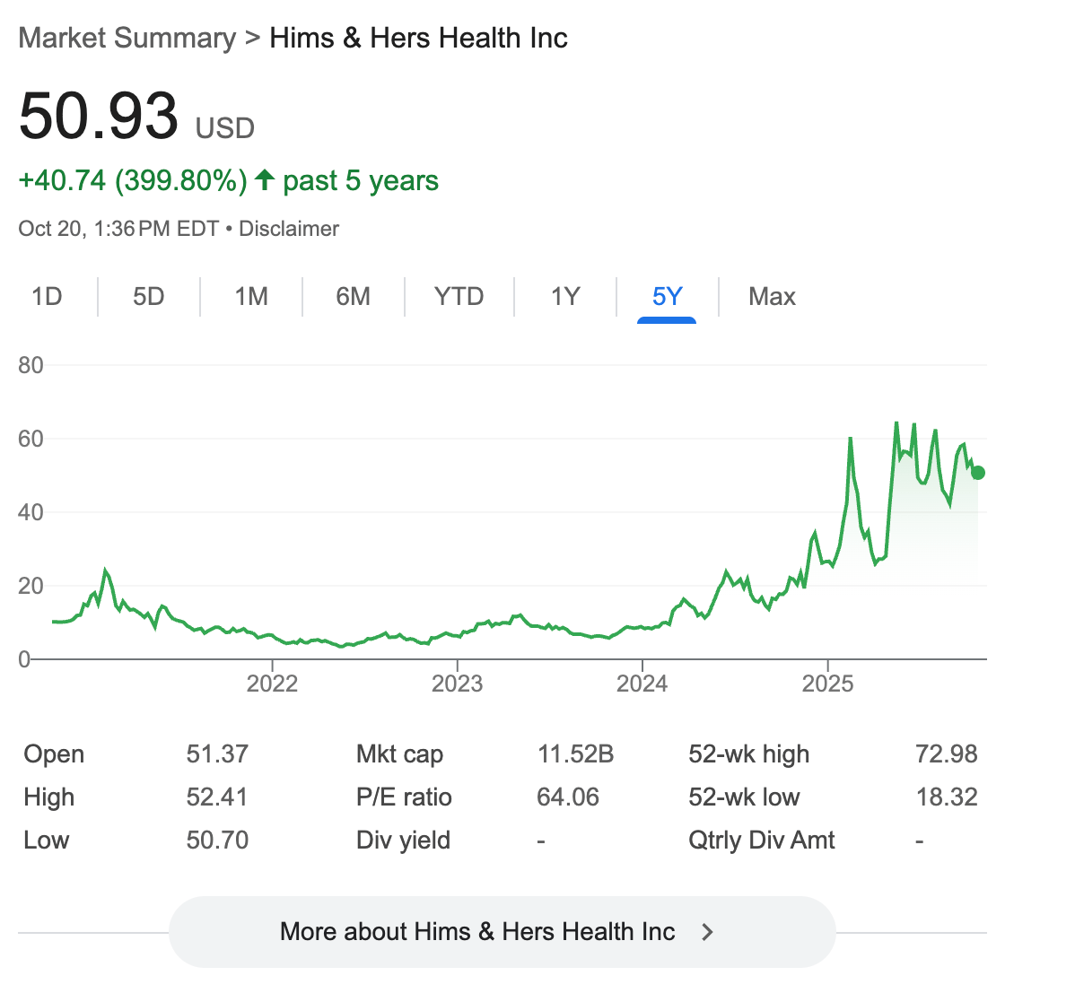Click the 52-wk high label
1075x993 pixels.
coord(748,753)
